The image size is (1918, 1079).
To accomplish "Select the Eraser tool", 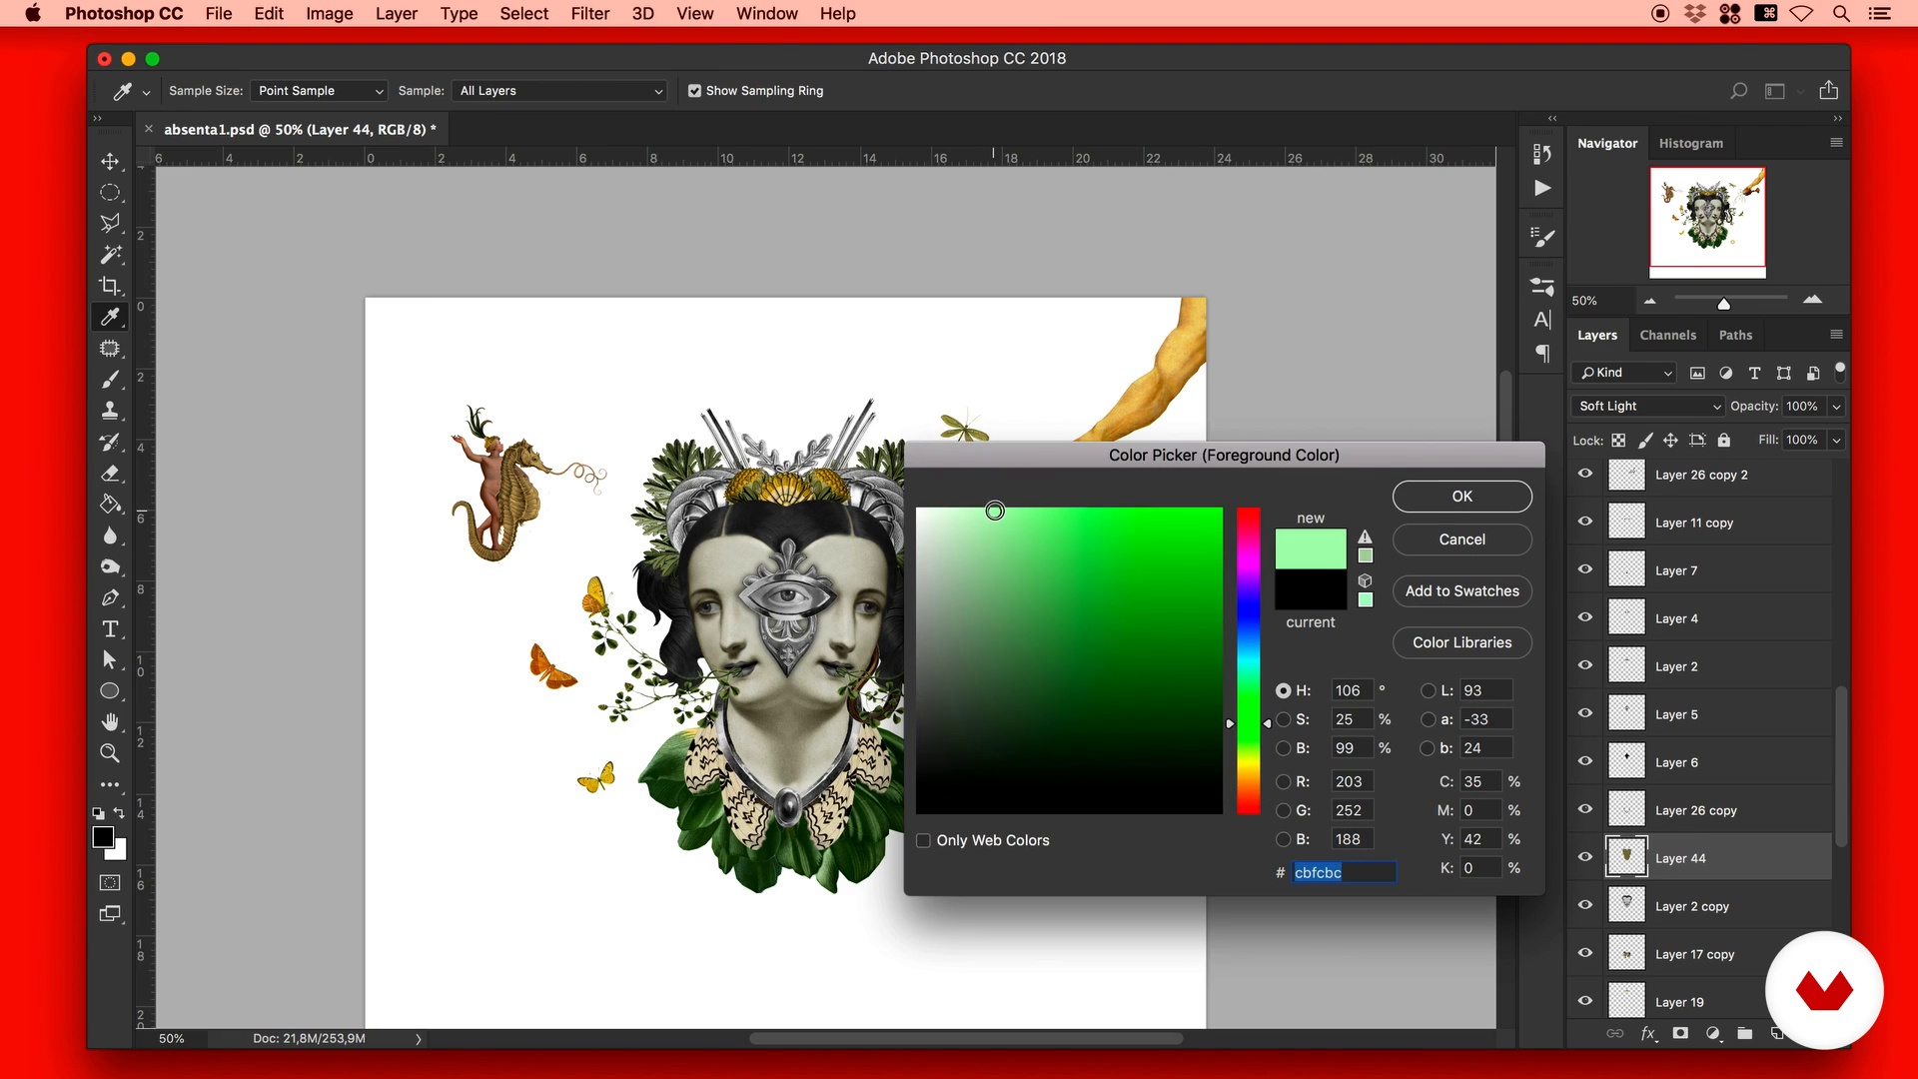I will 110,474.
